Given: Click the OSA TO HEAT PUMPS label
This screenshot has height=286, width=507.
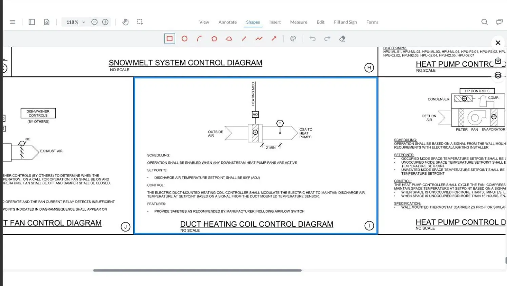Looking at the screenshot, I should point(306,133).
